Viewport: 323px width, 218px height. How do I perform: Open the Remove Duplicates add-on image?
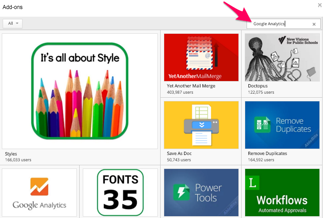tap(282, 125)
